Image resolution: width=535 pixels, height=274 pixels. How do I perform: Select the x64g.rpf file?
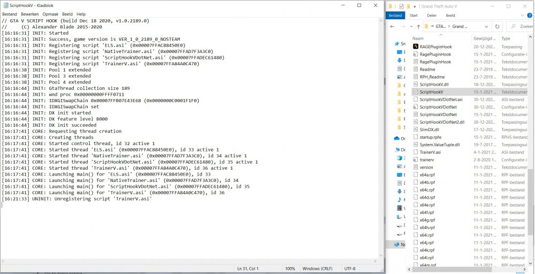point(427,220)
